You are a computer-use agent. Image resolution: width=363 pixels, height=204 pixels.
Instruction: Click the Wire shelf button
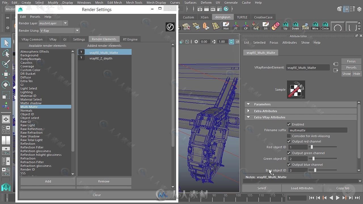point(315,26)
